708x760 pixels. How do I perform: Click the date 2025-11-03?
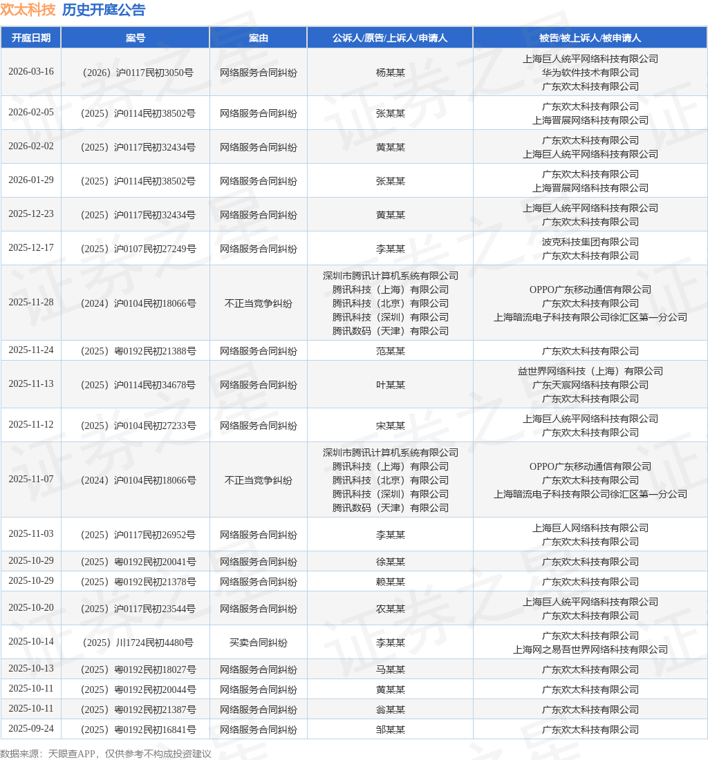click(x=31, y=533)
